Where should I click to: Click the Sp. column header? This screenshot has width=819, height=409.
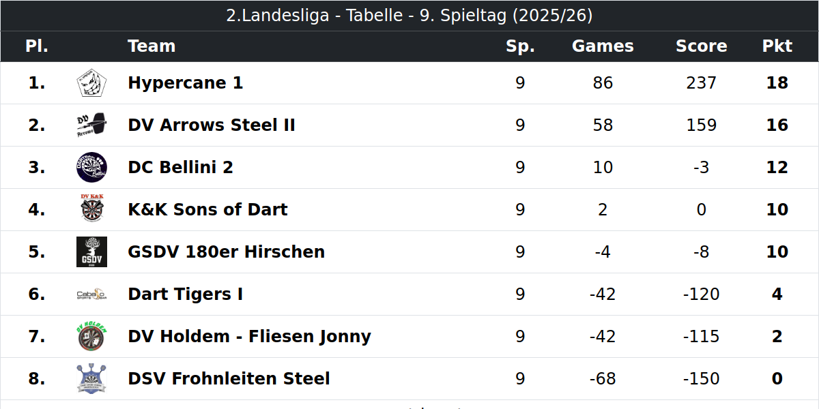click(520, 46)
